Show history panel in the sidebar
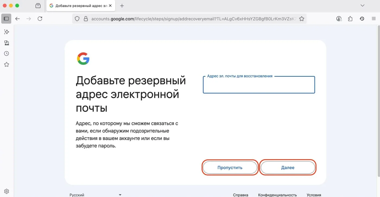 coord(7,54)
